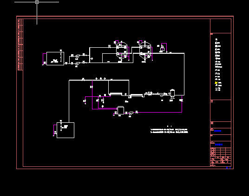Pick the lower pump symbol beside first tank
This screenshot has height=196, width=249.
[77, 63]
